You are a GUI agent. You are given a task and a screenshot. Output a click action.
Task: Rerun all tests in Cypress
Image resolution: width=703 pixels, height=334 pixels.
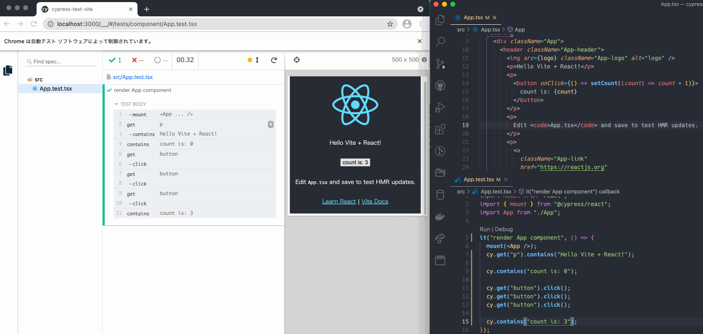(274, 60)
